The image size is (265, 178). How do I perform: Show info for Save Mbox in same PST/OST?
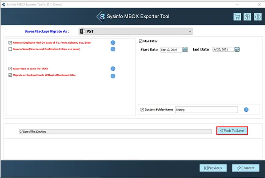pyautogui.click(x=113, y=69)
